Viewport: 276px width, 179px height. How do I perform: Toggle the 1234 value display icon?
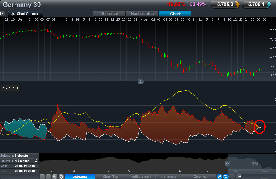(238, 176)
